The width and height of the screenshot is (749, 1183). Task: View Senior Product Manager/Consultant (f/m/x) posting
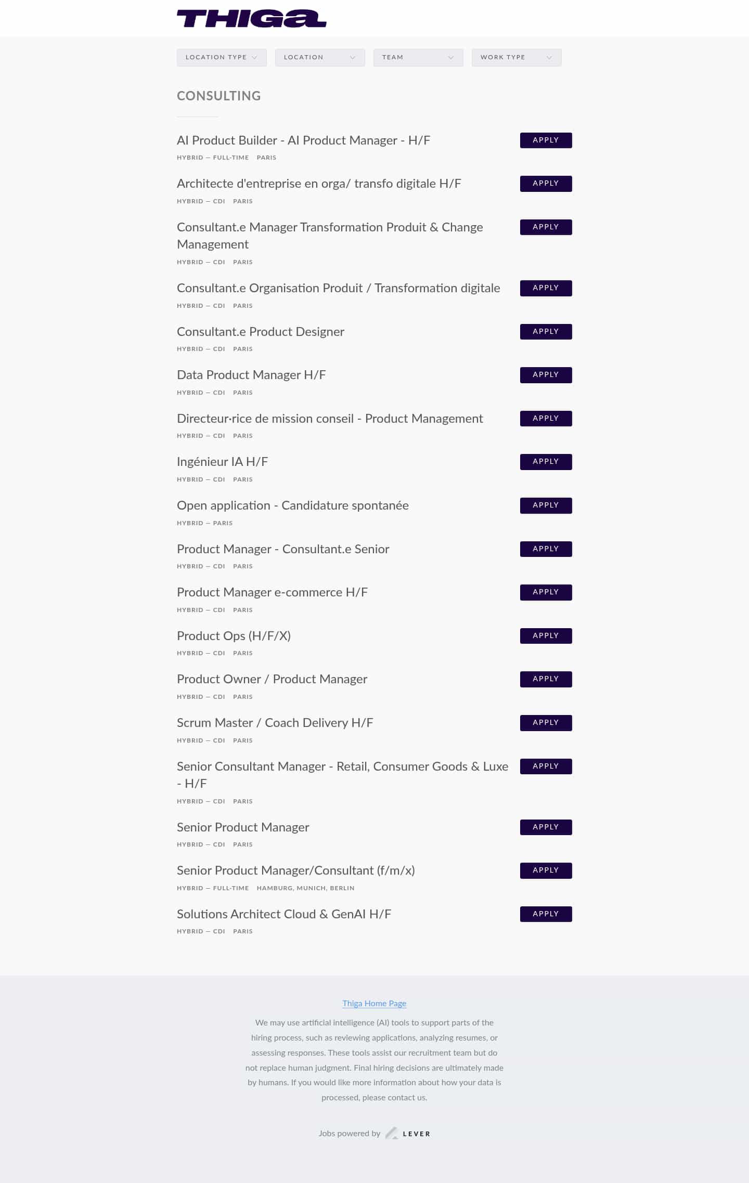(295, 870)
